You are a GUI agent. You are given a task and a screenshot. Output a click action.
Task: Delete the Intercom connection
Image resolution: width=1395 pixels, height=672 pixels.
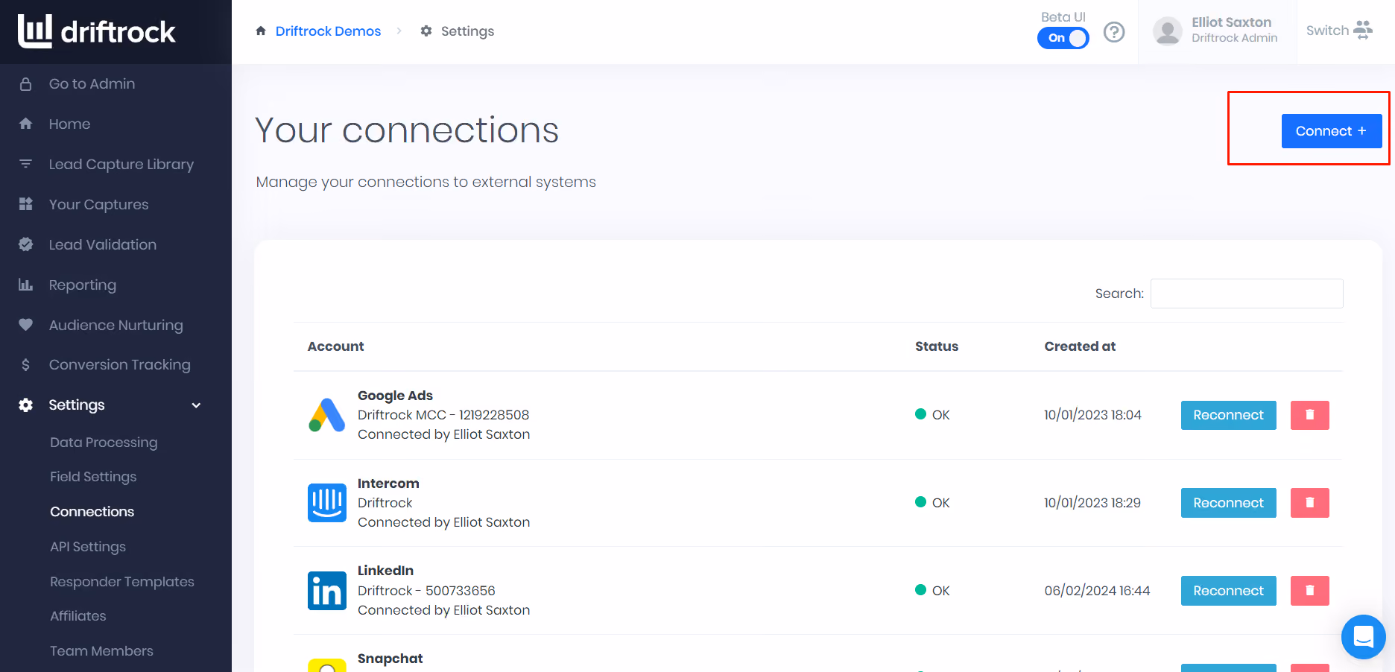coord(1310,503)
